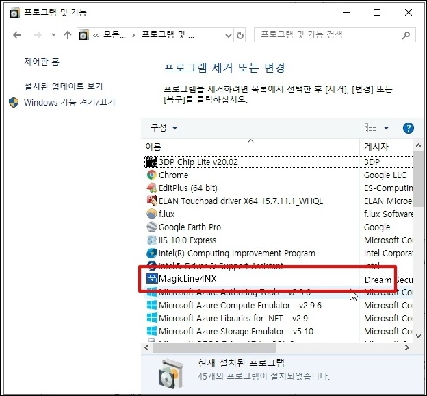
Task: Expand the view options arrow
Action: (x=386, y=128)
